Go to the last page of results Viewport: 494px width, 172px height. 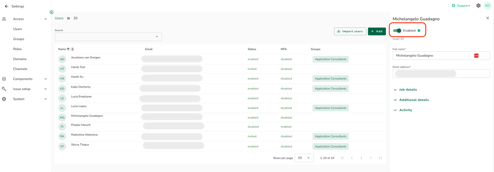pyautogui.click(x=380, y=158)
